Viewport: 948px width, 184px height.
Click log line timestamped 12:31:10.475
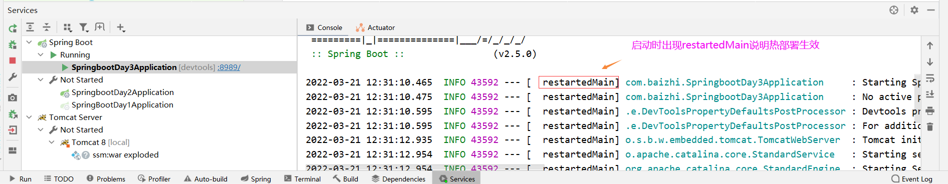[x=613, y=97]
